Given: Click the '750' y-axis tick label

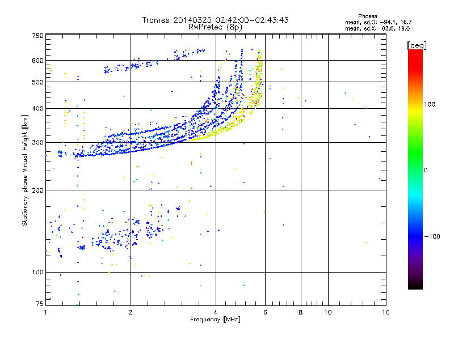Looking at the screenshot, I should click(38, 36).
